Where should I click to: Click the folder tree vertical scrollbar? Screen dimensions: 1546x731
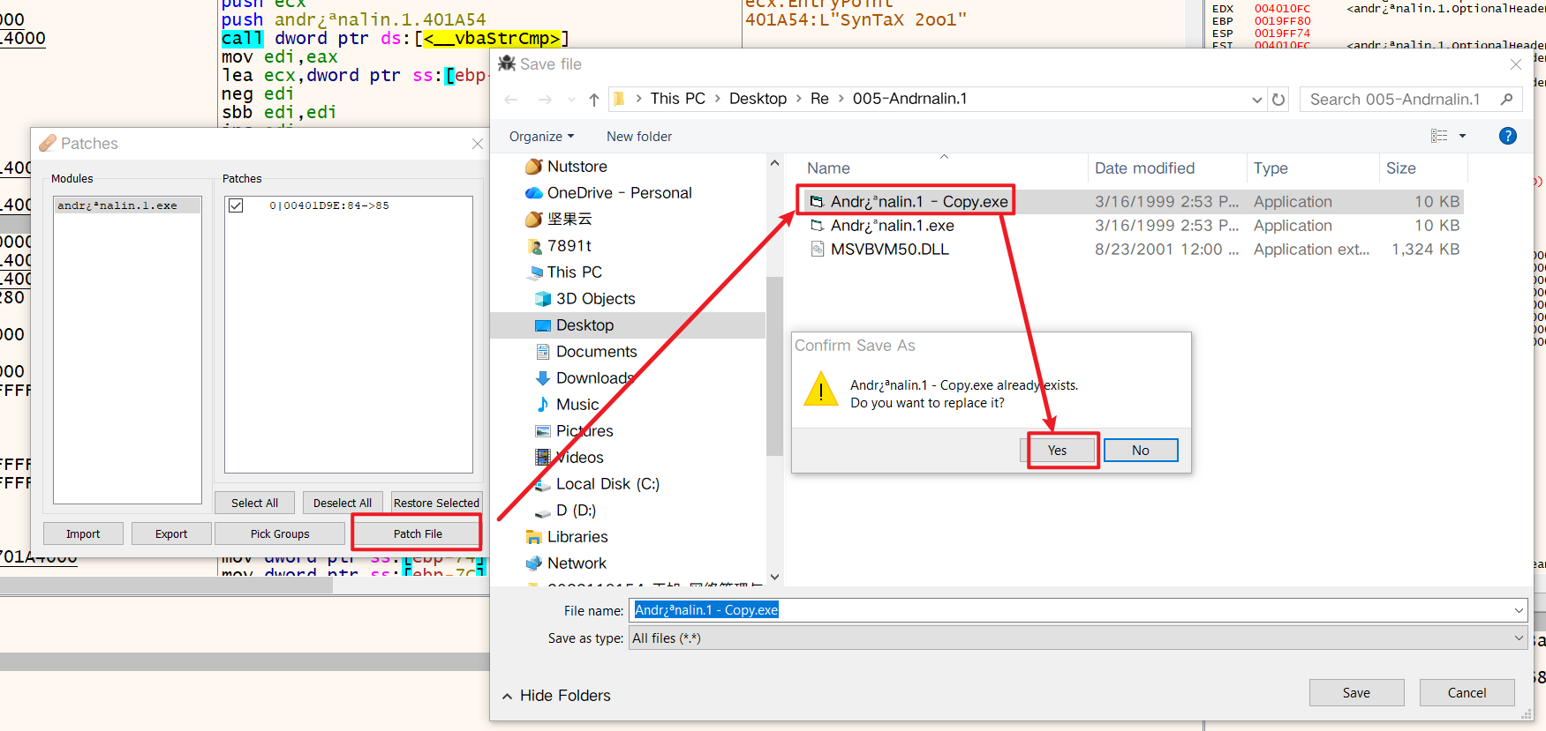click(774, 366)
